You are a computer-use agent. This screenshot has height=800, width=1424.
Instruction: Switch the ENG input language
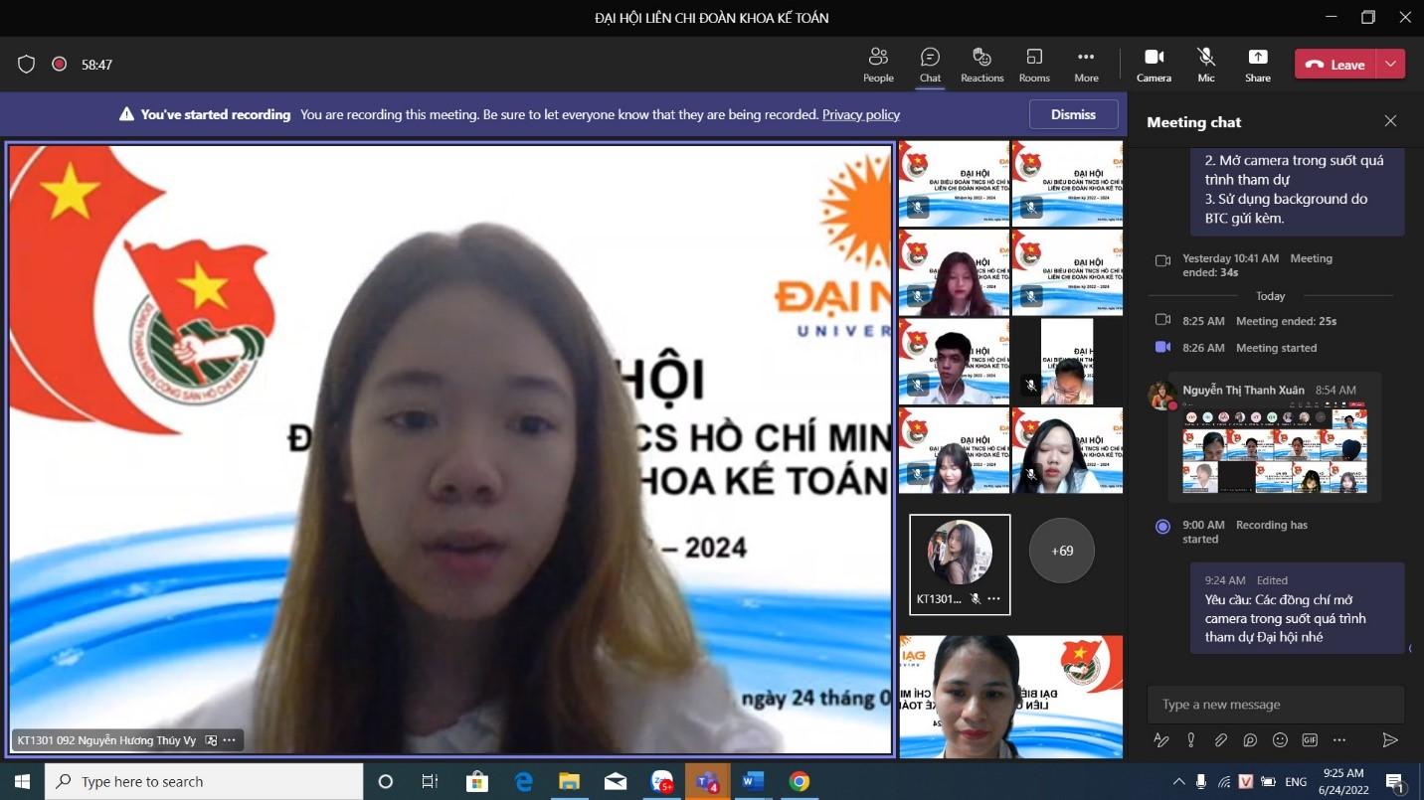coord(1296,781)
